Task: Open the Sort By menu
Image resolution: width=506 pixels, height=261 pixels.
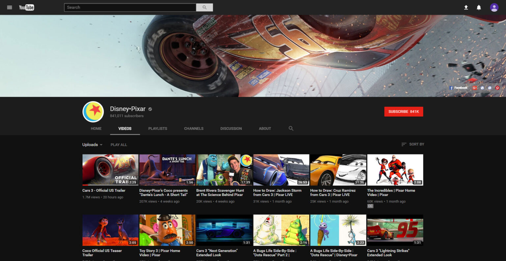Action: tap(412, 144)
